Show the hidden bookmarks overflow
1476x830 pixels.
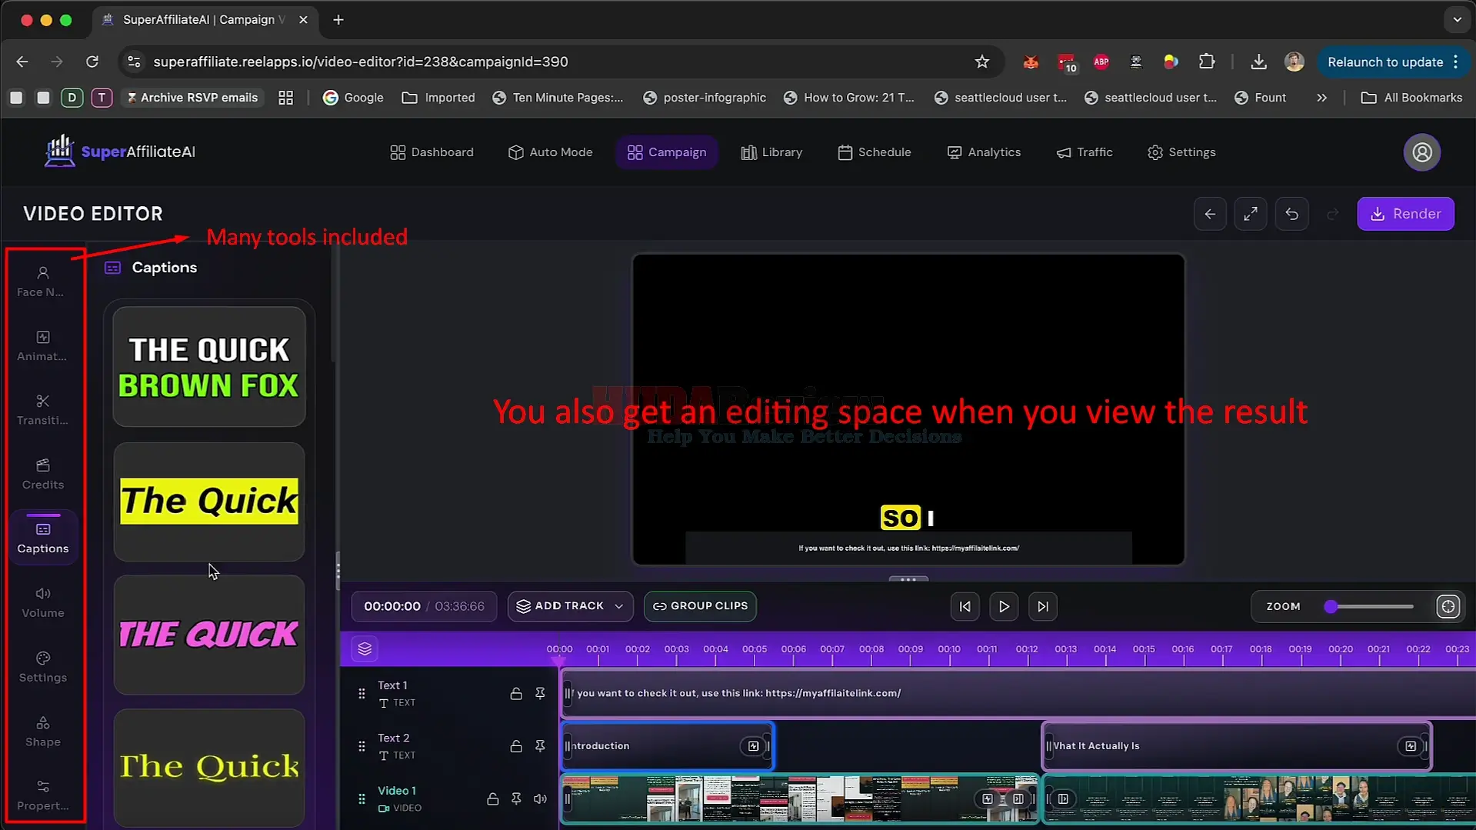[x=1321, y=98]
